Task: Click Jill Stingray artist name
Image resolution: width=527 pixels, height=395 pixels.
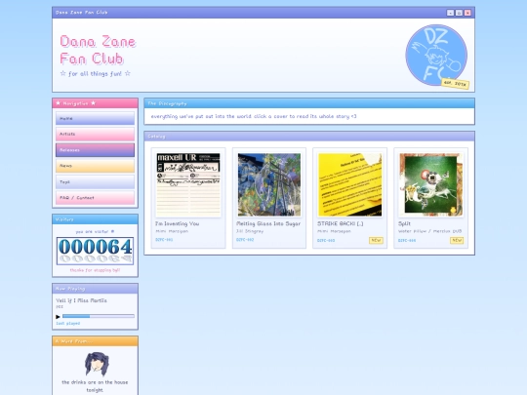Action: (x=250, y=231)
